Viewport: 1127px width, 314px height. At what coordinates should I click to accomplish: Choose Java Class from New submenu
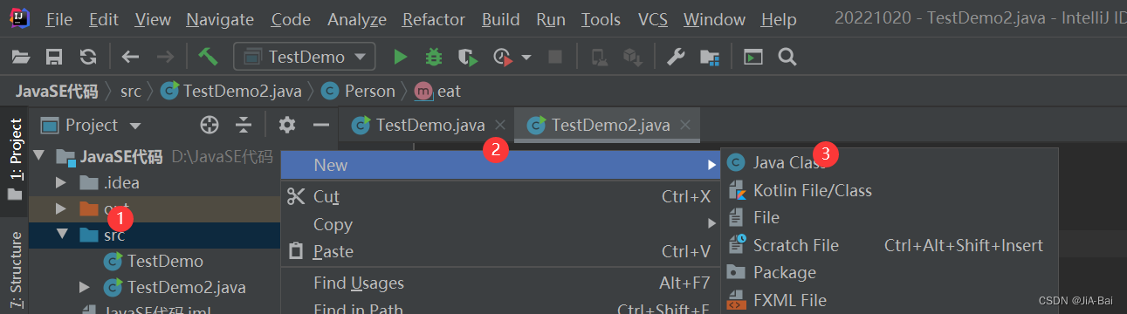pyautogui.click(x=890, y=162)
